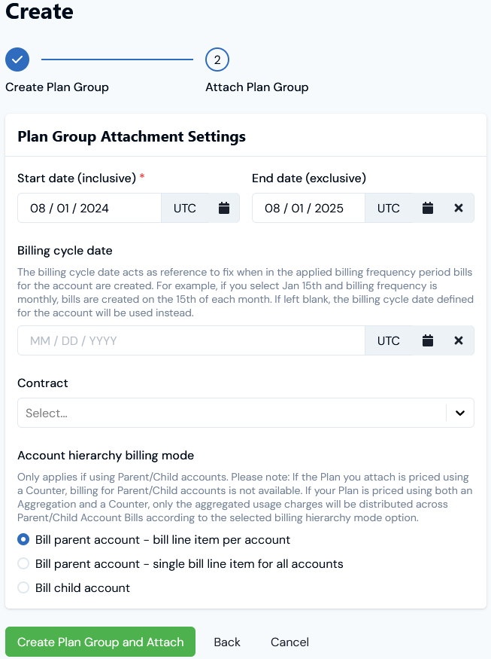
Task: Click the completed checkmark on step one
Action: click(x=17, y=59)
